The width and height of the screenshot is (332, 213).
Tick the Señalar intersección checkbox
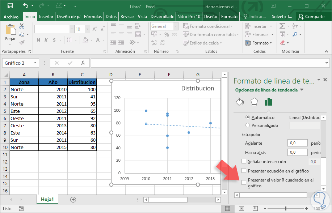(244, 162)
